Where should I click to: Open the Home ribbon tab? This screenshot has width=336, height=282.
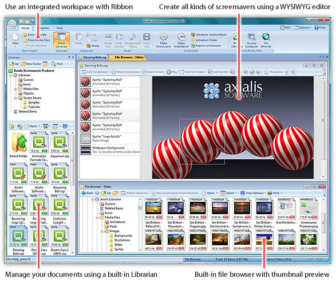(25, 28)
